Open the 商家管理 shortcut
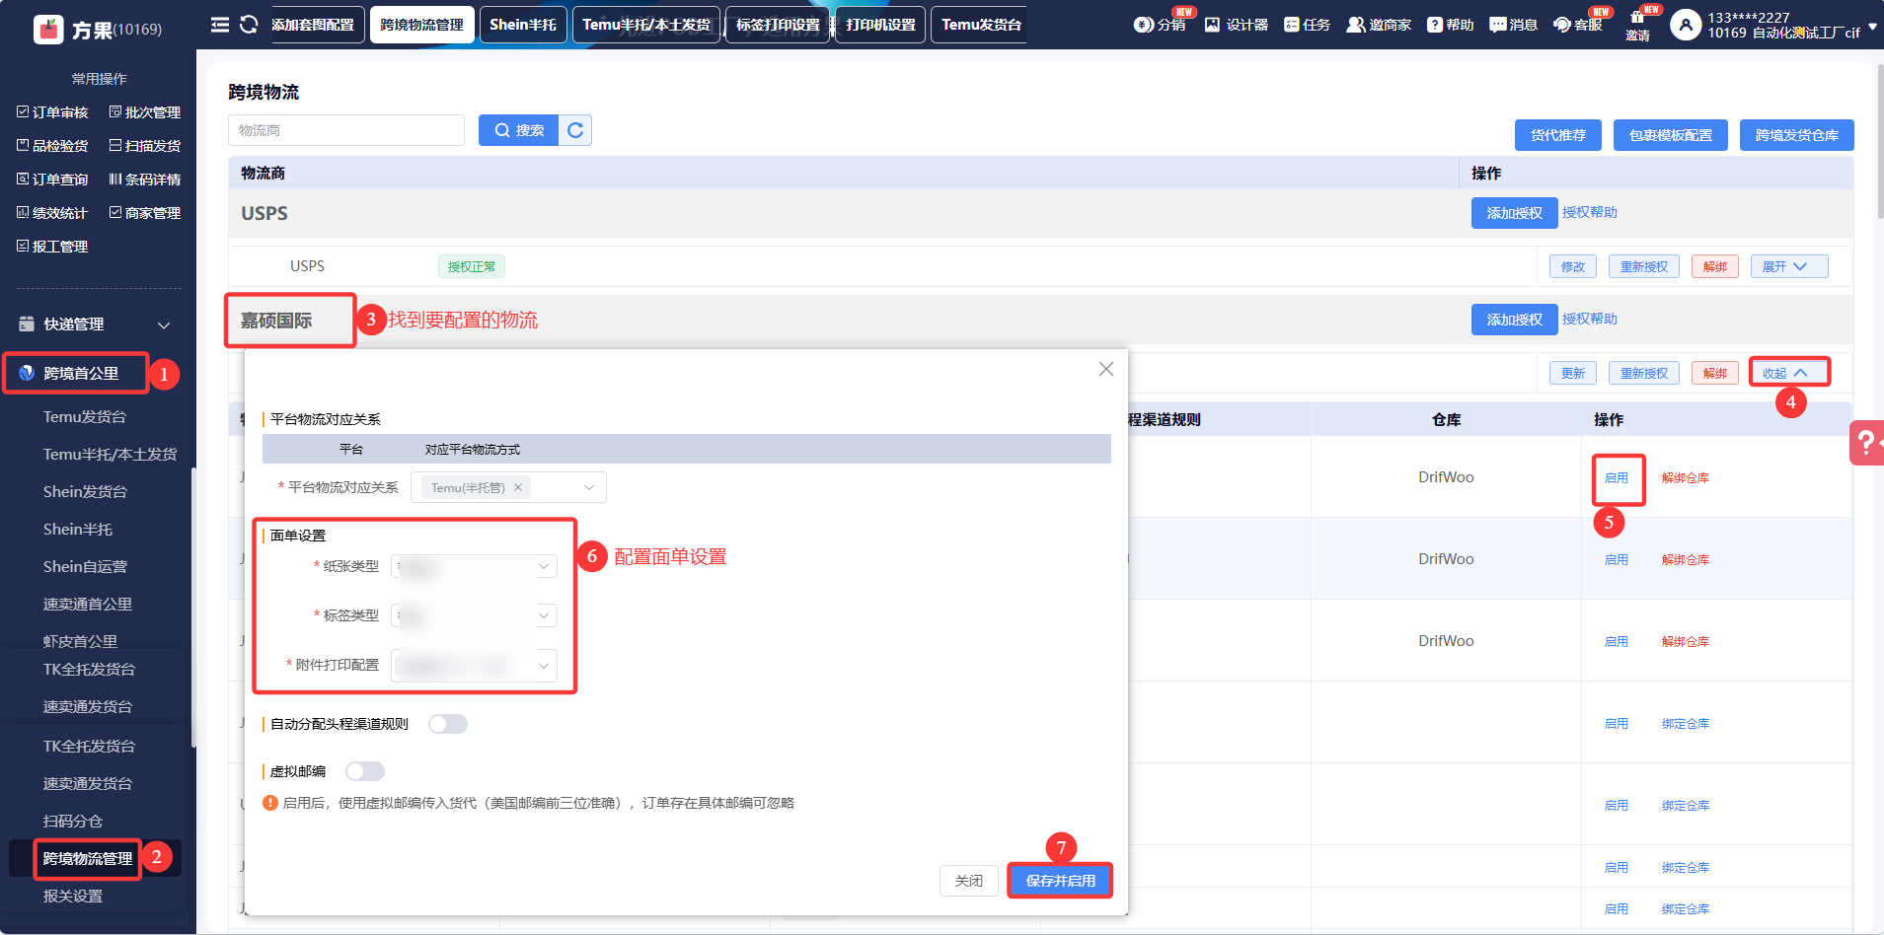1884x935 pixels. tap(145, 213)
